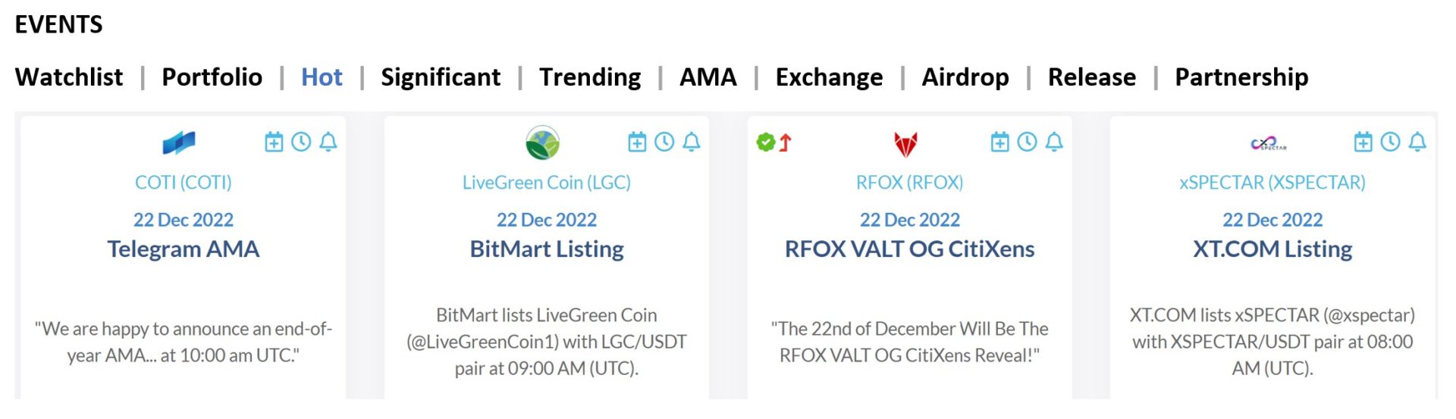This screenshot has width=1456, height=419.
Task: Open xSPECTAR (XSPECTAR) coin link
Action: [1272, 183]
